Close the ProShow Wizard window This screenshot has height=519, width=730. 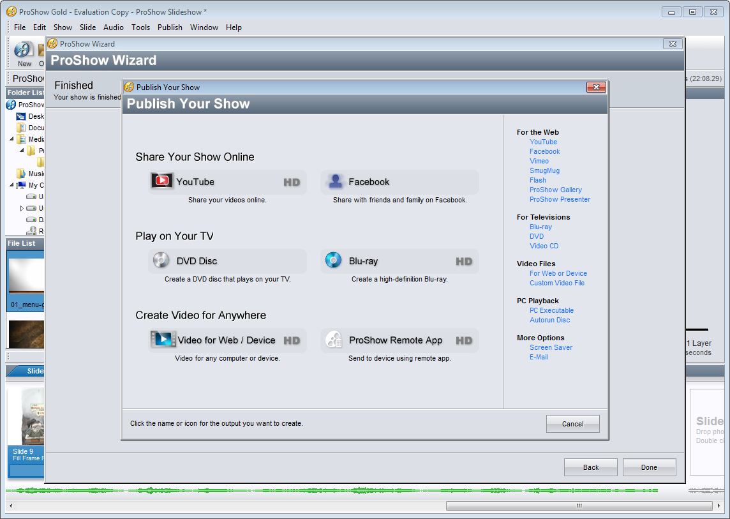click(673, 44)
